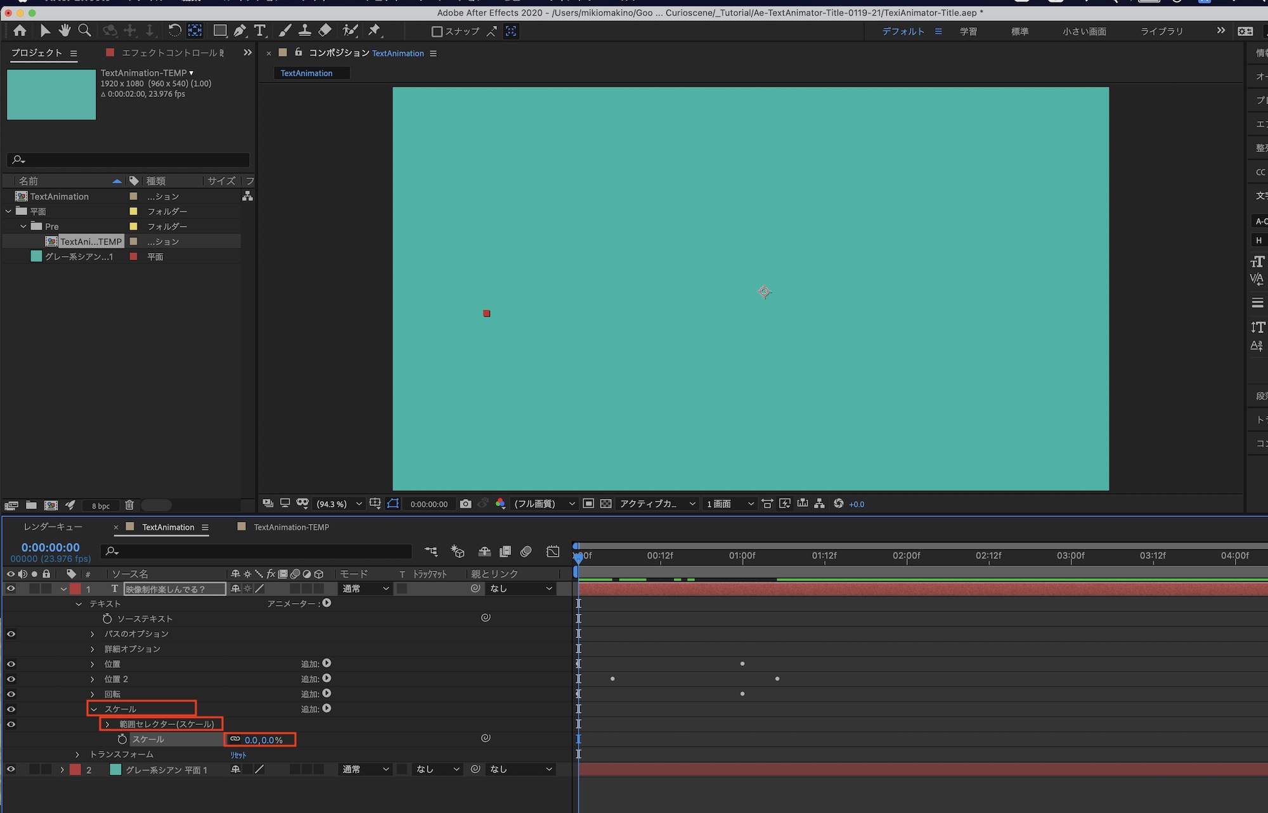Click the red label color of layer 1
This screenshot has height=813, width=1268.
click(75, 589)
